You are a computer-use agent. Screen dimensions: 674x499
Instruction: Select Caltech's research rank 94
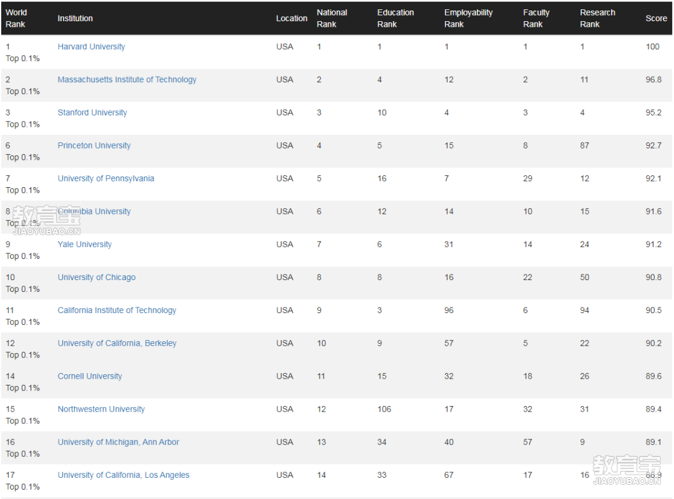click(x=584, y=311)
